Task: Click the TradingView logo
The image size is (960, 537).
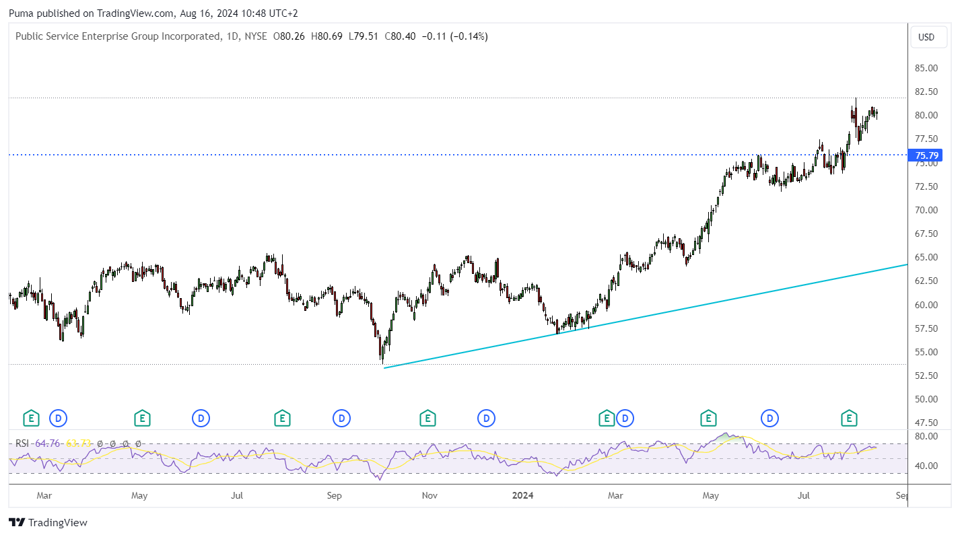Action: 48,522
